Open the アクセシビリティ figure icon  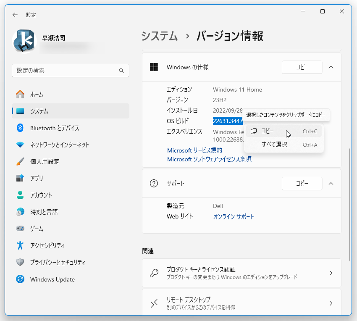pos(20,245)
